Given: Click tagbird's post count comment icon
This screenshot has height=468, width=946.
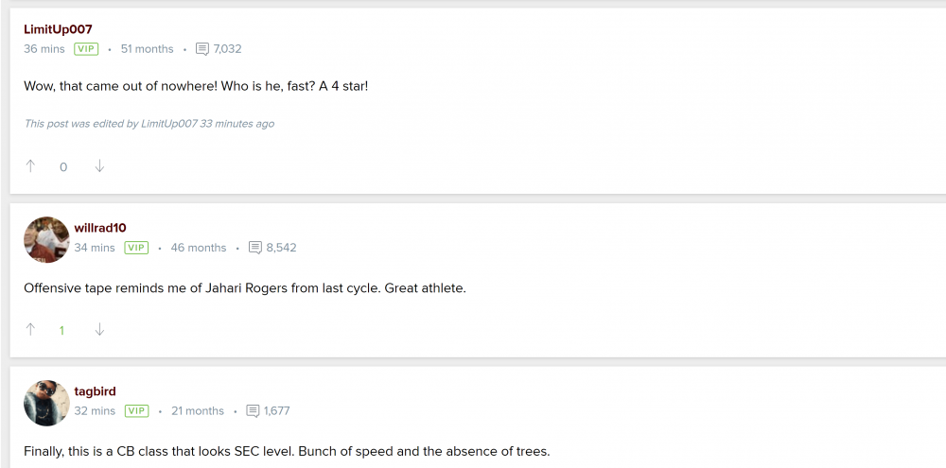Looking at the screenshot, I should click(253, 411).
